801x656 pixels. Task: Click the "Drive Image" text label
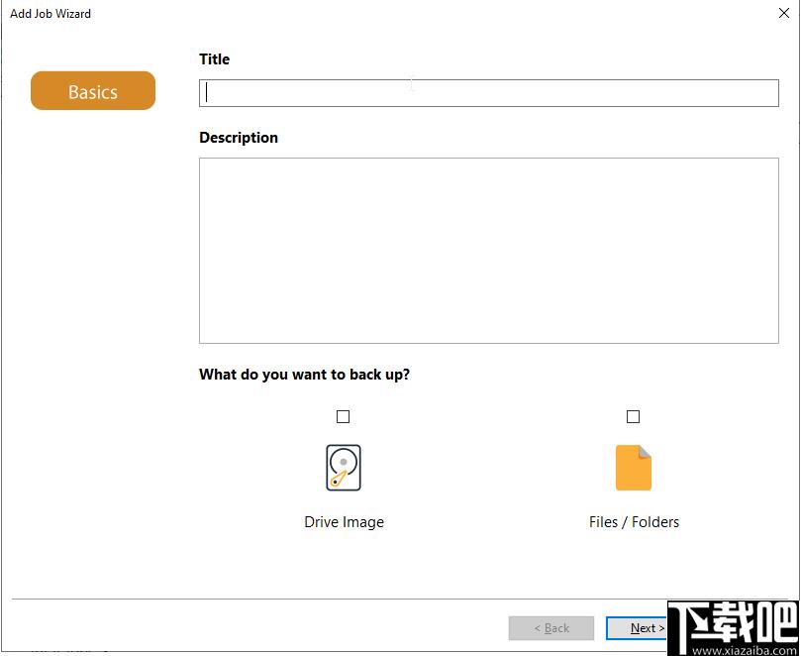point(344,522)
